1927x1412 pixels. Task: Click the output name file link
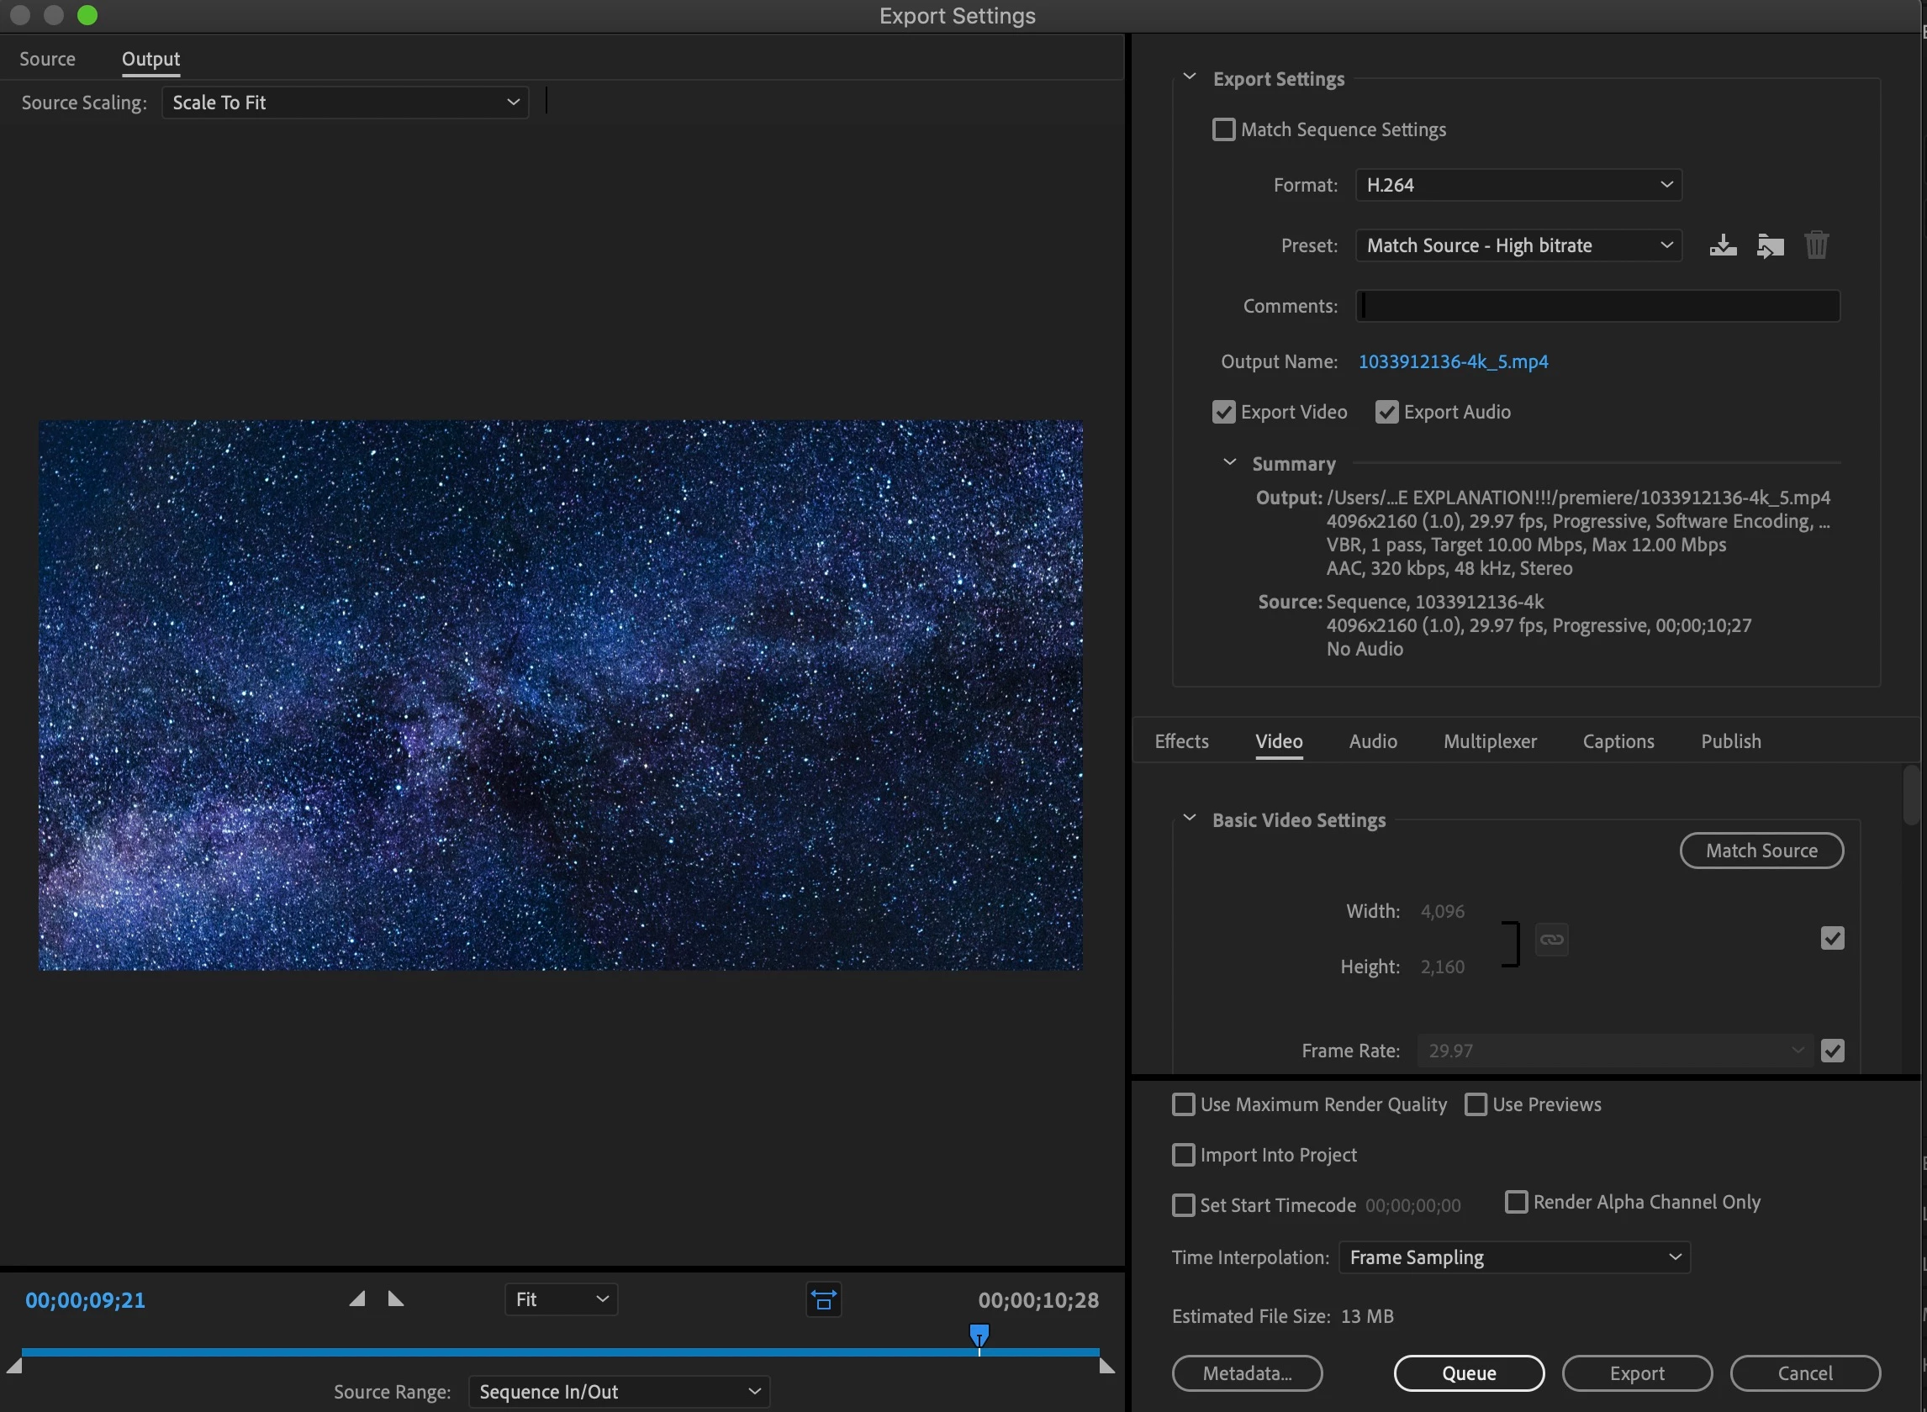coord(1453,361)
